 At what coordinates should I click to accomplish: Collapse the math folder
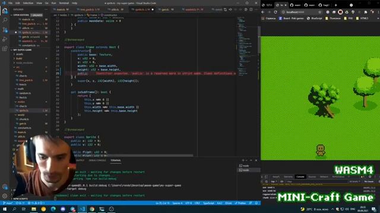(x=20, y=89)
